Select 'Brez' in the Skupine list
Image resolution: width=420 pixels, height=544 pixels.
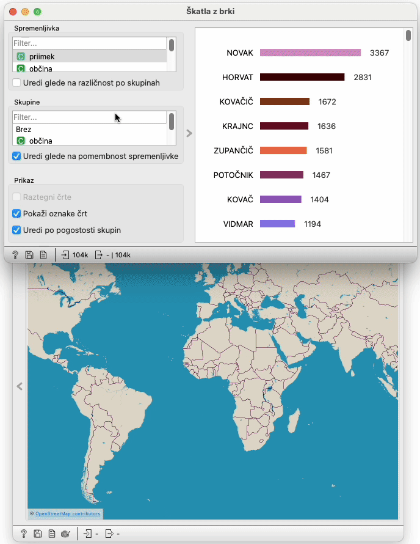(24, 130)
